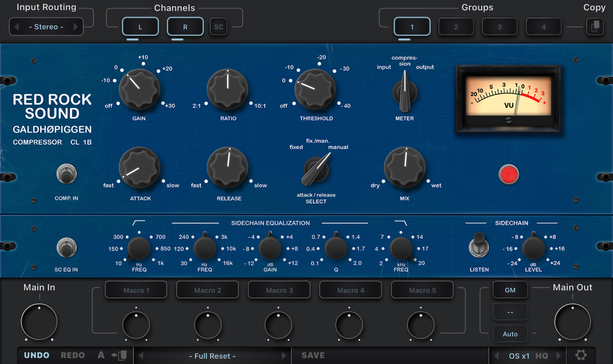The height and width of the screenshot is (364, 613).
Task: Click the knob under Macro 4
Action: tap(350, 326)
